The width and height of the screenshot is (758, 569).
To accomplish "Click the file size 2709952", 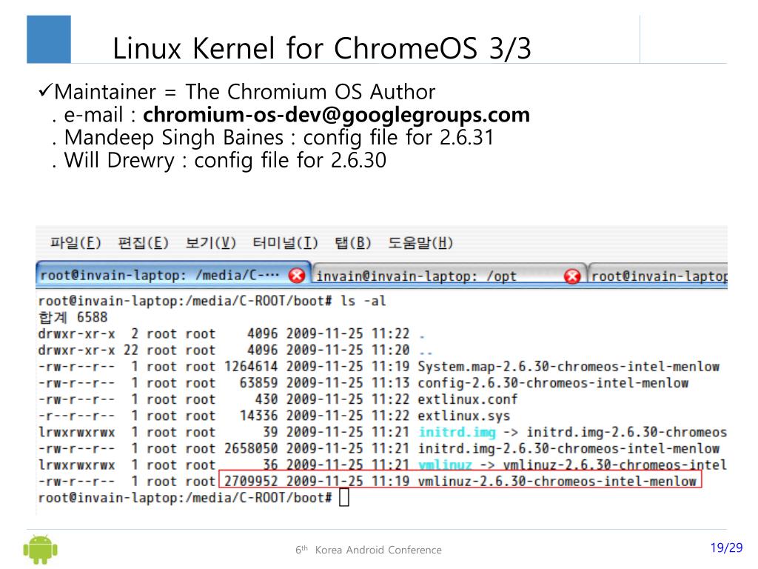I will [x=251, y=482].
